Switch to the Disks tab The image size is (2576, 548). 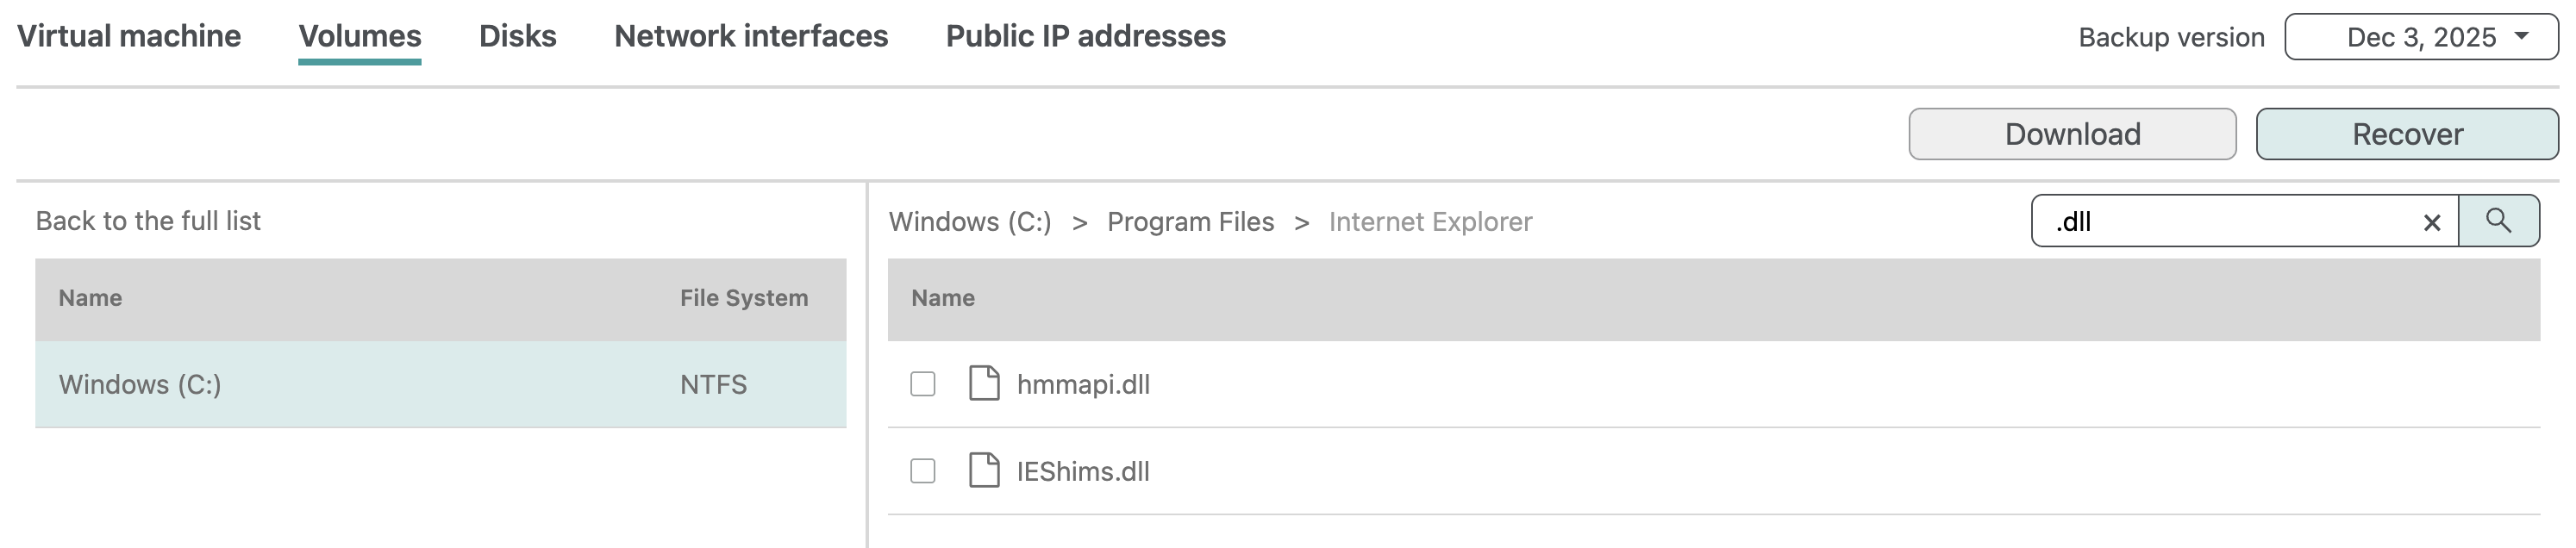click(x=517, y=36)
